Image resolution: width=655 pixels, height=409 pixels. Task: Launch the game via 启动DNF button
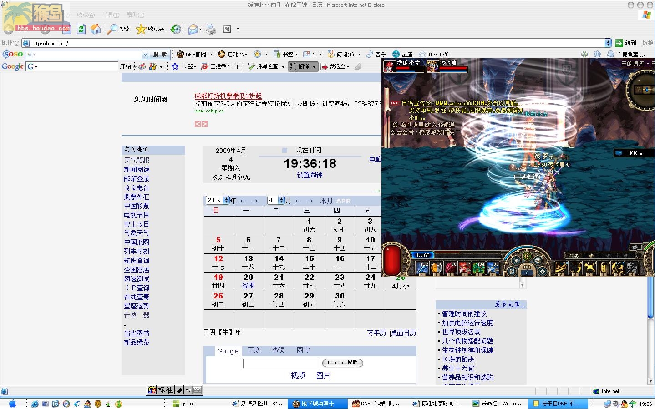233,54
